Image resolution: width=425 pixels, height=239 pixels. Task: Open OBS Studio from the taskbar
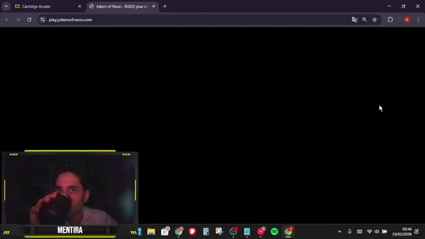click(x=233, y=231)
